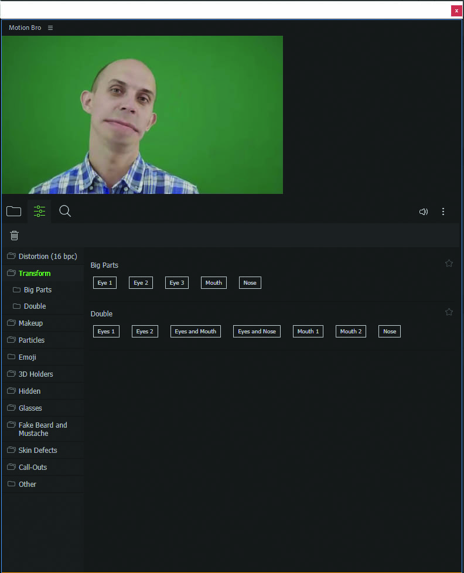Open the Motion Bro panel menu icon
The height and width of the screenshot is (573, 464).
[50, 28]
